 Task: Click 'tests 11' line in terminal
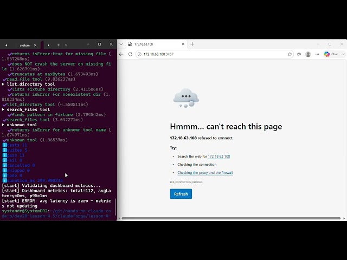pyautogui.click(x=15, y=145)
